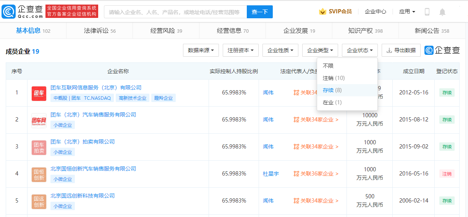Switch to the 知识产权 tab
The image size is (468, 217).
tap(365, 30)
